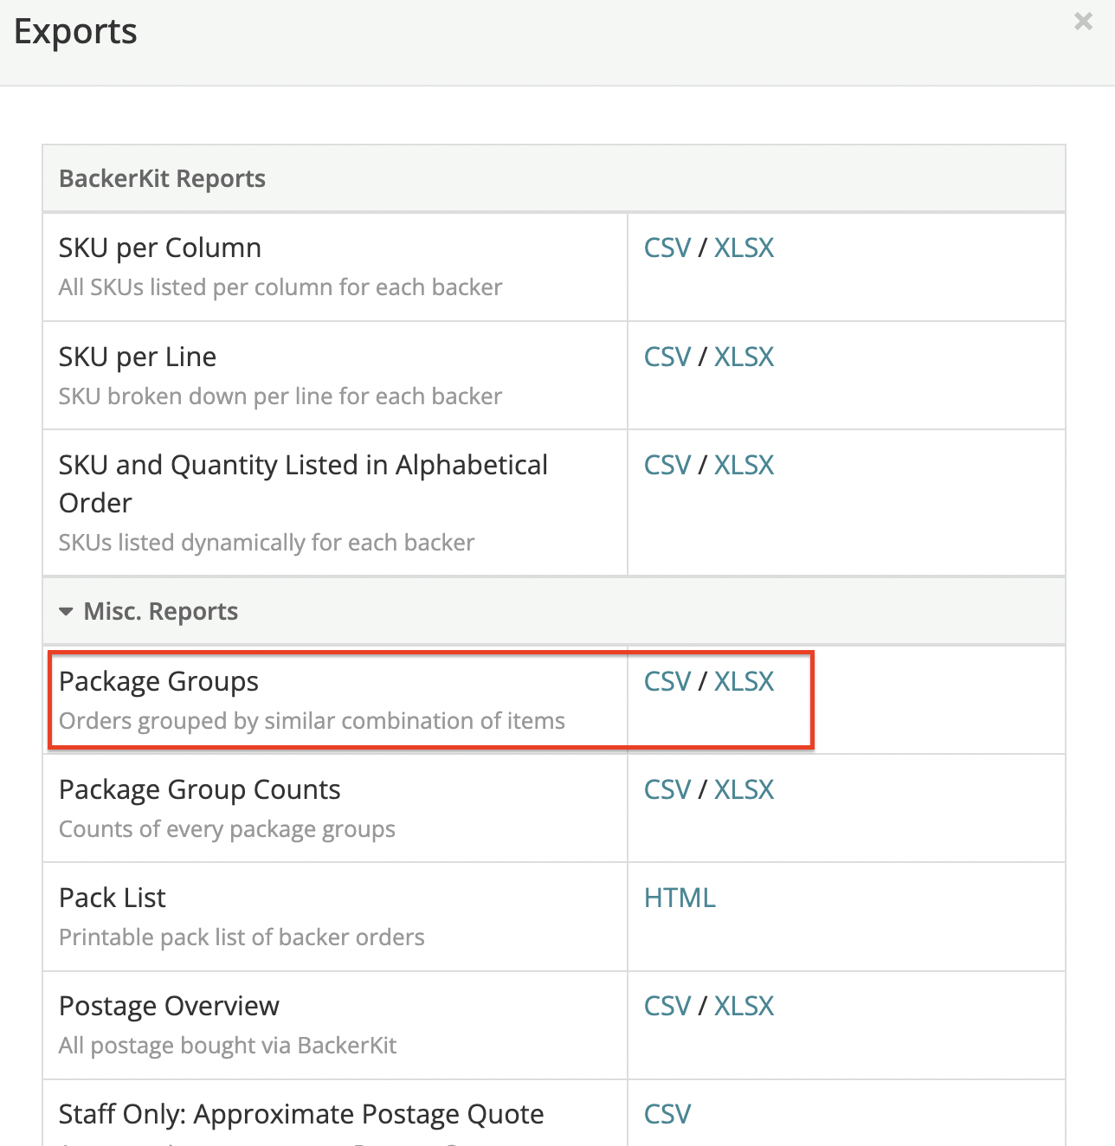Download Package Group Counts as CSV
Image resolution: width=1115 pixels, height=1146 pixels.
667,790
